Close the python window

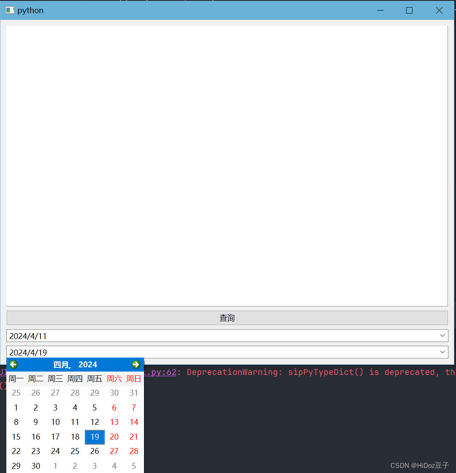439,10
